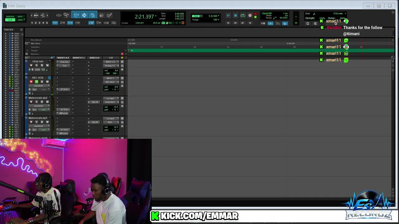Image resolution: width=399 pixels, height=224 pixels.
Task: Toggle Insertion Follows Playback button
Action: coord(78,23)
